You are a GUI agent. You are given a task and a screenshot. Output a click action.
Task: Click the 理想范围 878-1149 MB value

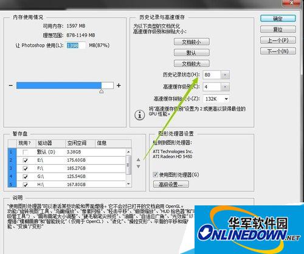click(81, 35)
